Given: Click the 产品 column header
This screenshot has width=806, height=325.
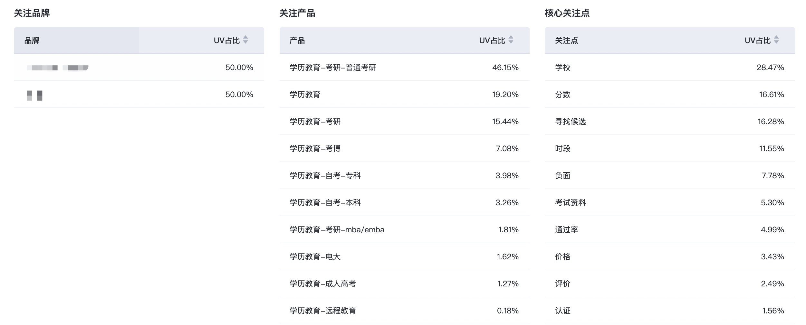Looking at the screenshot, I should pyautogui.click(x=297, y=41).
